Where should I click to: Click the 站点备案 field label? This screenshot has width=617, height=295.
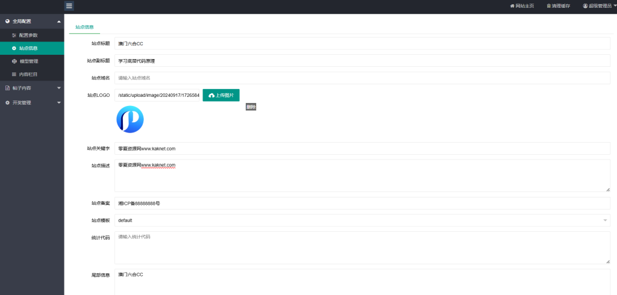coord(101,203)
